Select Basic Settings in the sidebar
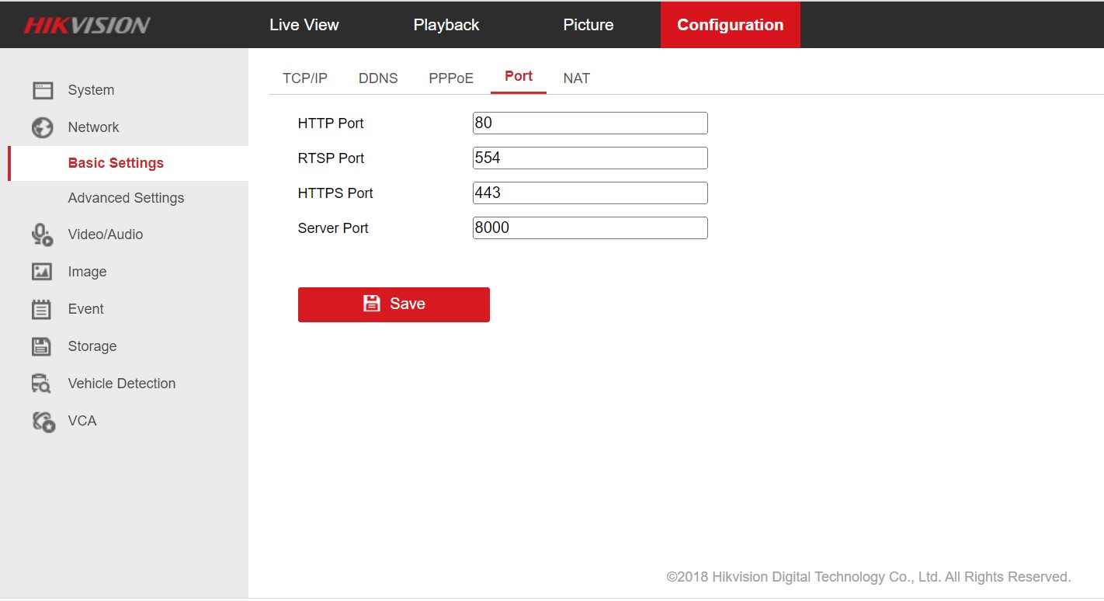 pyautogui.click(x=116, y=163)
